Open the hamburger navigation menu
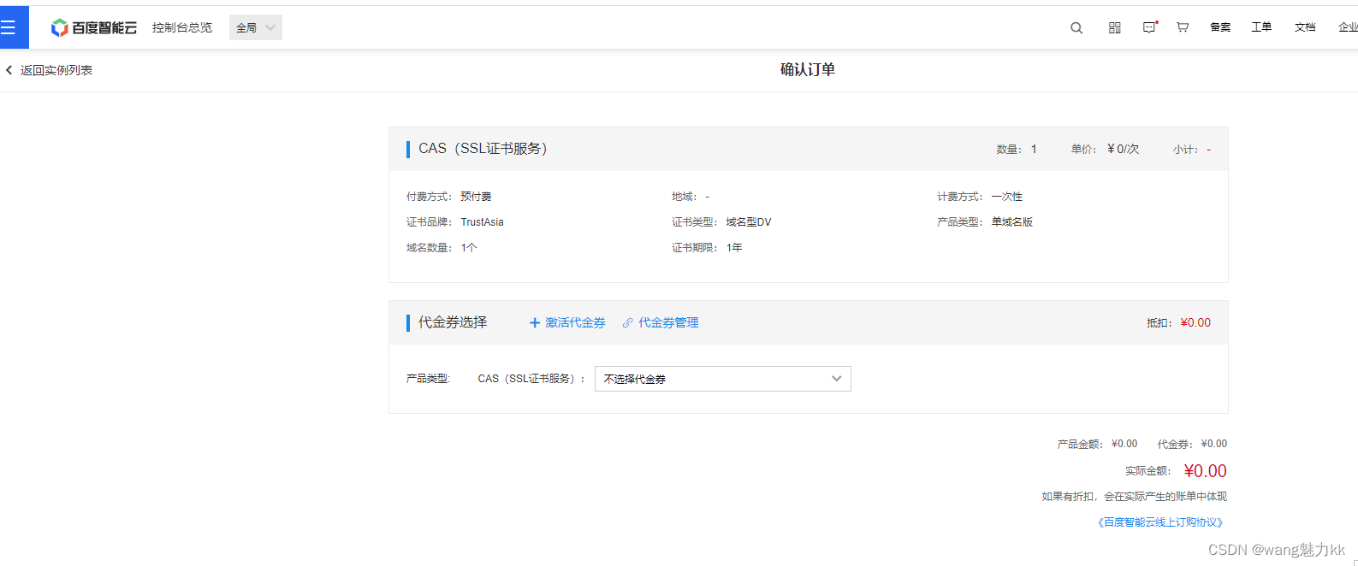This screenshot has height=566, width=1358. 9,27
